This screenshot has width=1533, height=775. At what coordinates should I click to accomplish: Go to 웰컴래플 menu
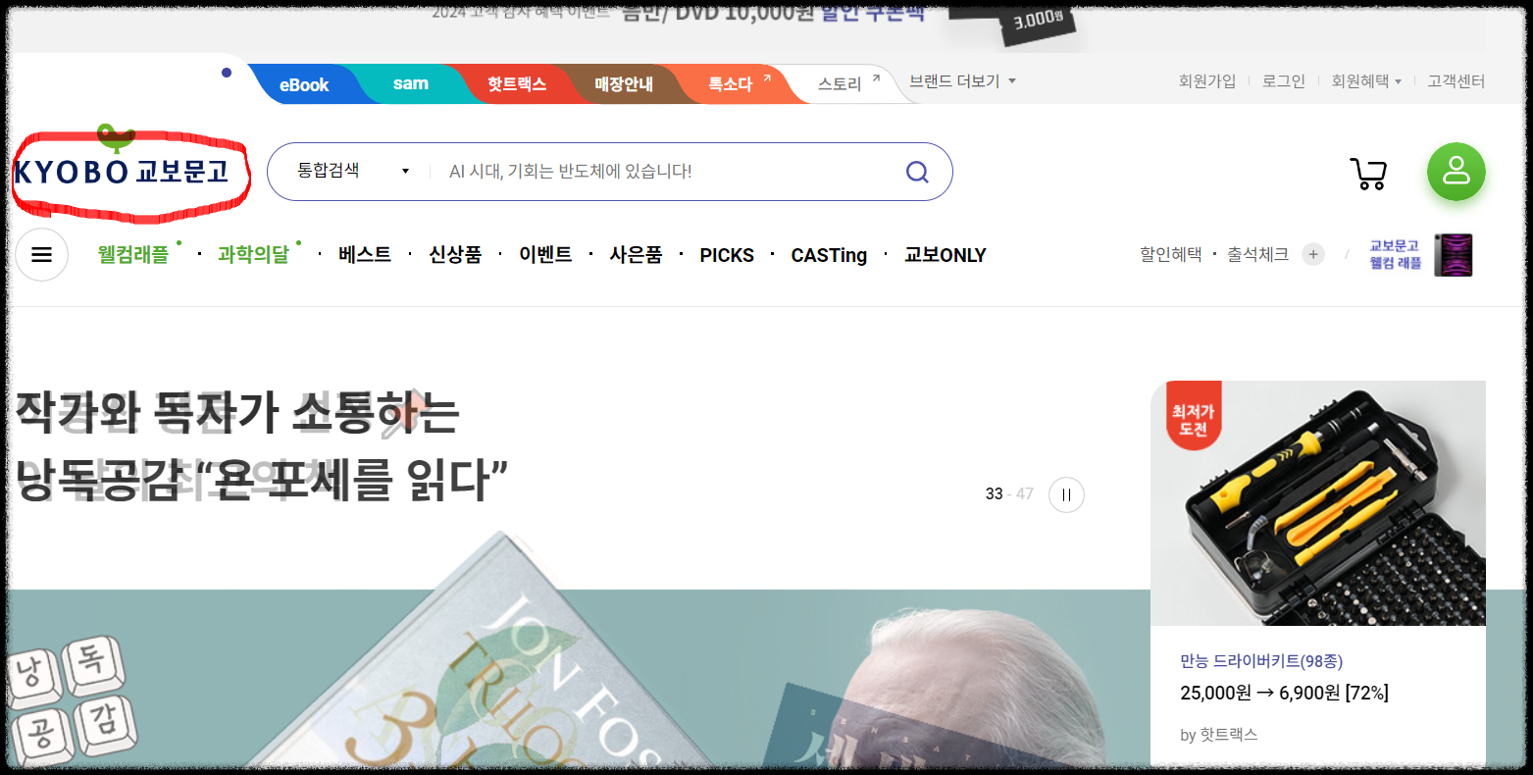(x=133, y=255)
